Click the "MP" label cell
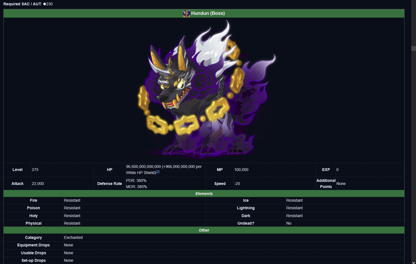The image size is (416, 264). [x=220, y=170]
